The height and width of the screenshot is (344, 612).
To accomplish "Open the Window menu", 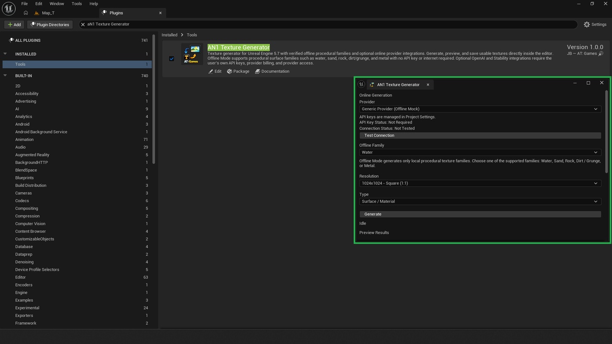I will pyautogui.click(x=57, y=4).
